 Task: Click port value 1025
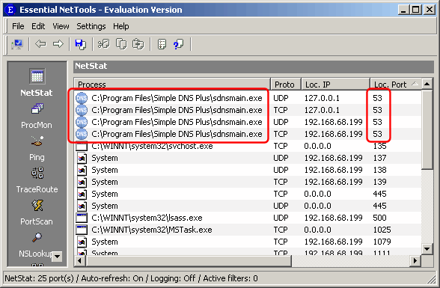tap(382, 230)
